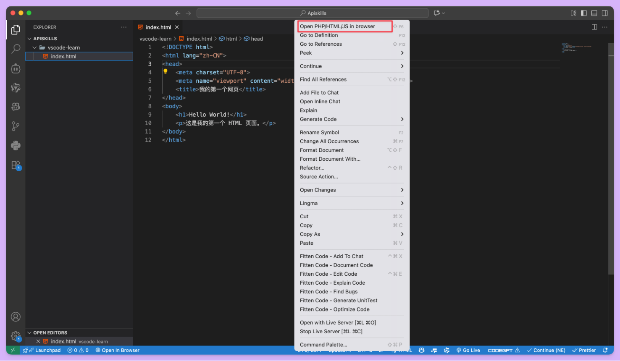Image resolution: width=620 pixels, height=361 pixels.
Task: Click the remote connection indicator bottom left
Action: point(13,350)
